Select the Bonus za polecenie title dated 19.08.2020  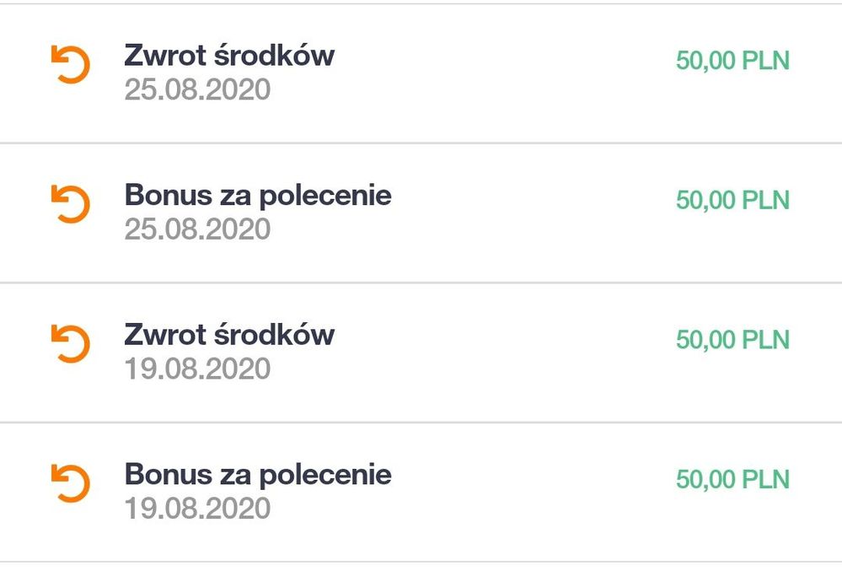click(258, 475)
